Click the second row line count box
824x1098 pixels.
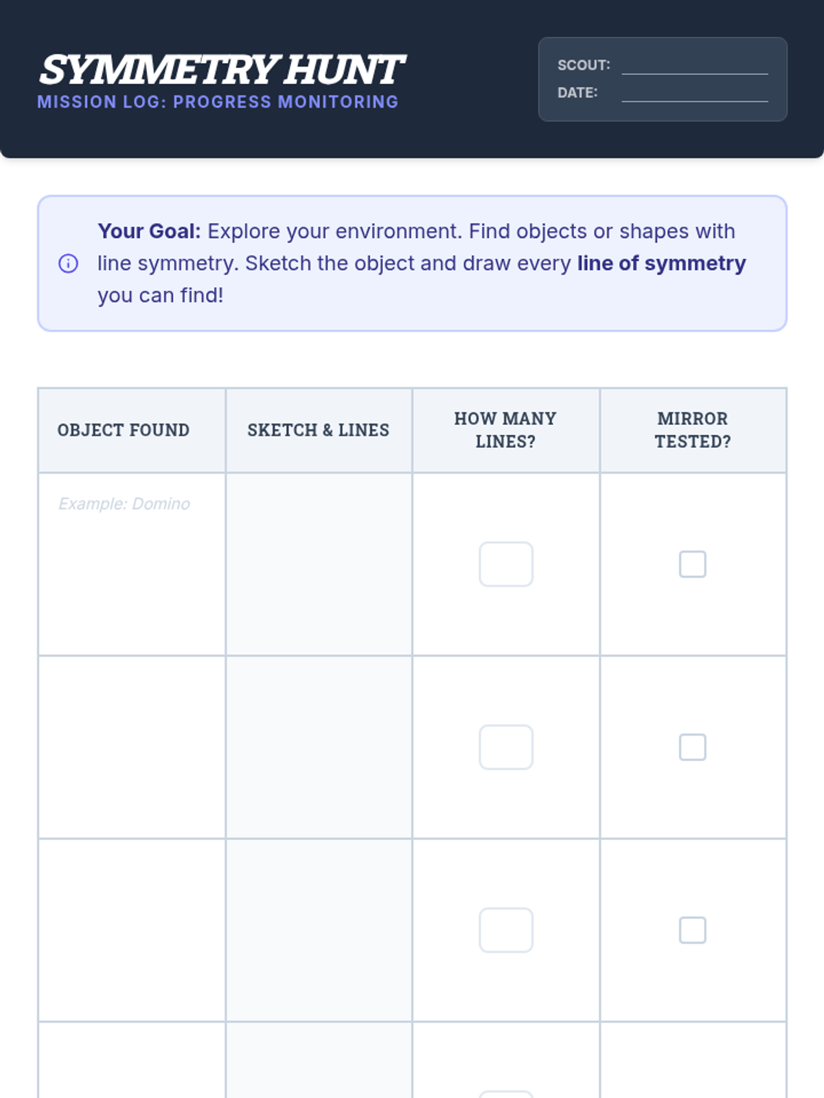[506, 747]
